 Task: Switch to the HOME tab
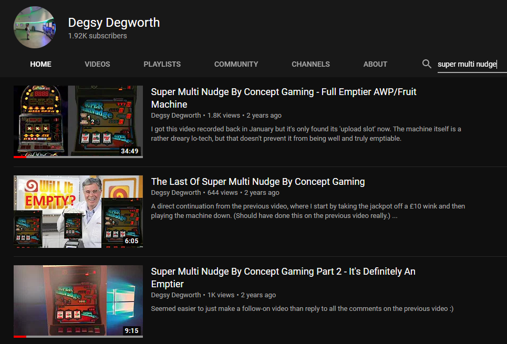(40, 64)
